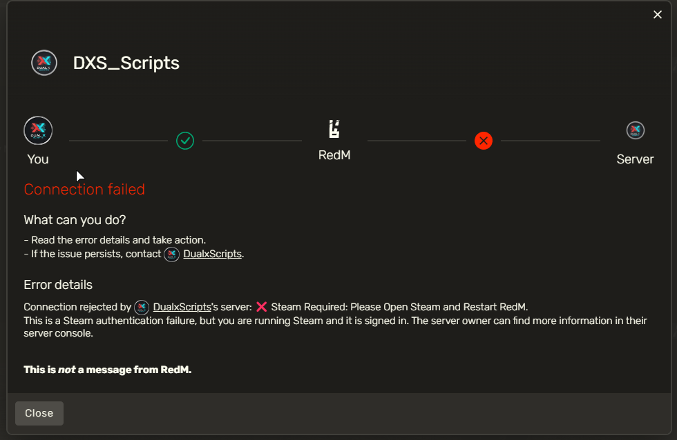677x440 pixels.
Task: Click the 'What can you do?' heading
Action: click(x=75, y=220)
